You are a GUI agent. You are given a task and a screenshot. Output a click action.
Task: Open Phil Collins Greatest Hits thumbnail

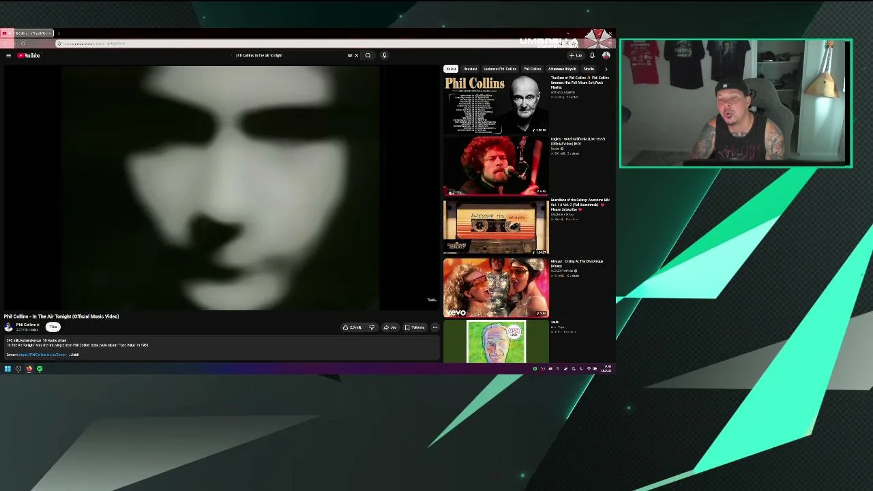click(x=496, y=104)
